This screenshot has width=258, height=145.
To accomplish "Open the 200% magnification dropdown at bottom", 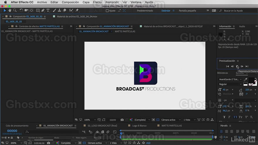I will click(x=16, y=143).
